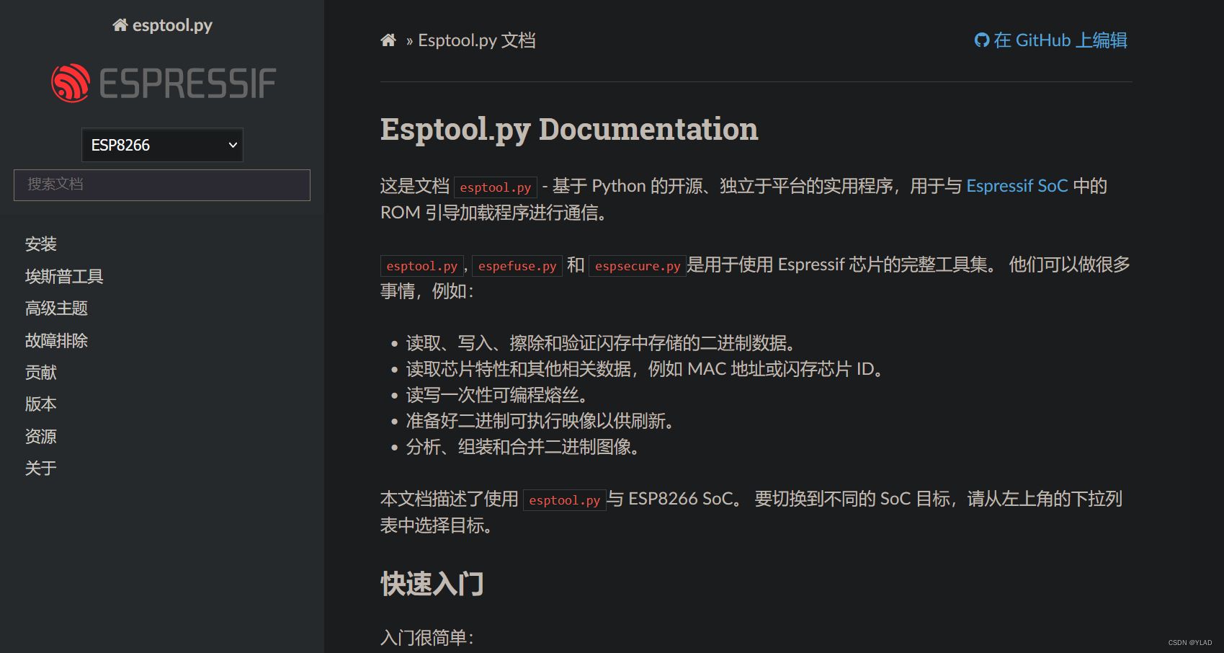Open the 资源 sidebar page
The image size is (1224, 653).
[x=41, y=437]
